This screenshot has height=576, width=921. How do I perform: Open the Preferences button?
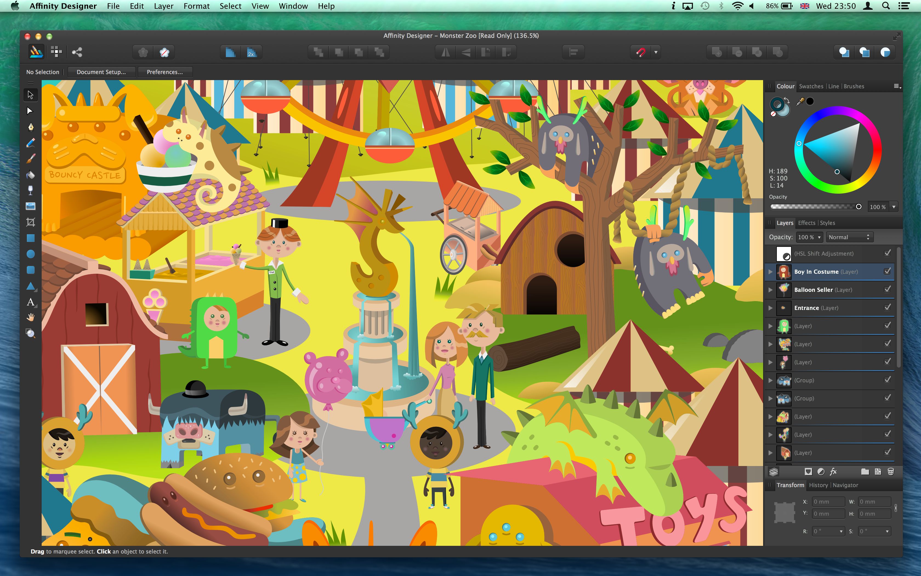click(164, 72)
